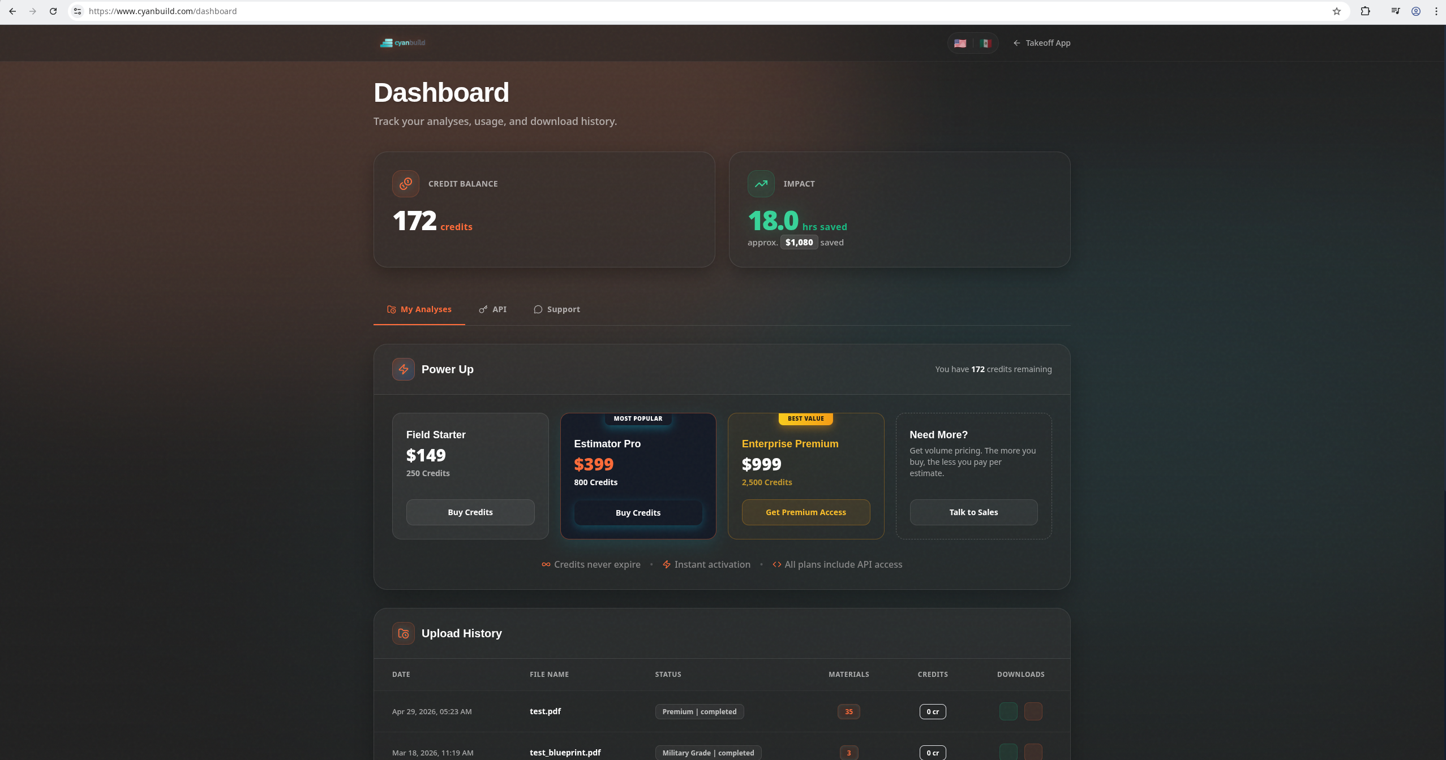1446x760 pixels.
Task: Click the Impact trending-up icon
Action: 761,184
